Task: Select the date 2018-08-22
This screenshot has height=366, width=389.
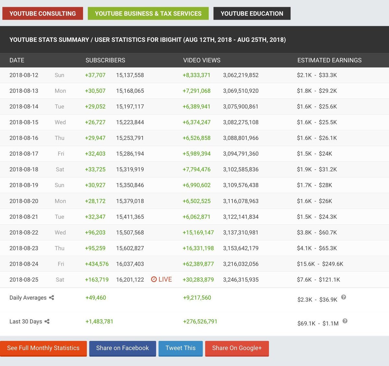Action: [24, 233]
